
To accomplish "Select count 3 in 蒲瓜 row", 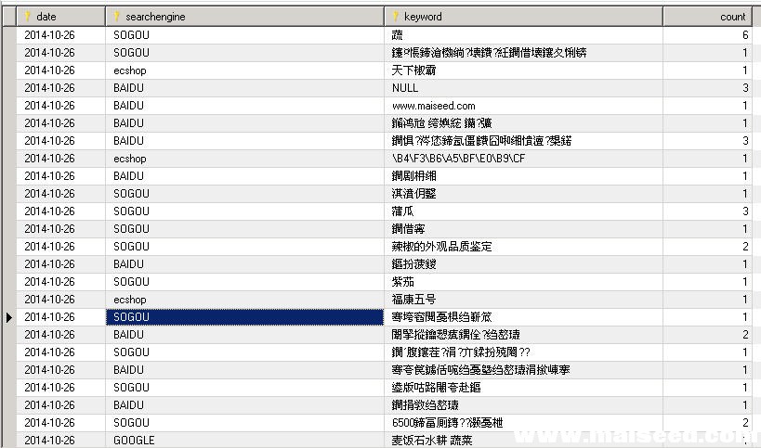I will 708,211.
